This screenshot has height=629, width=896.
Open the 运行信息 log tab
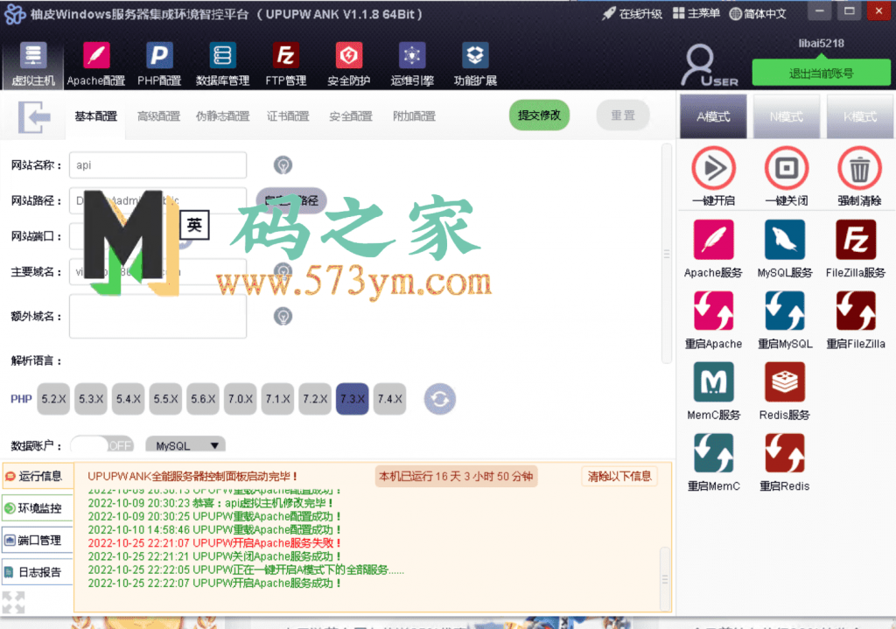click(38, 476)
